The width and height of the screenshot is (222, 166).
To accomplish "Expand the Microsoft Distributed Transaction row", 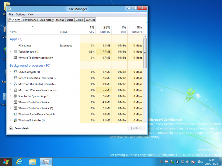I will coord(10,84).
